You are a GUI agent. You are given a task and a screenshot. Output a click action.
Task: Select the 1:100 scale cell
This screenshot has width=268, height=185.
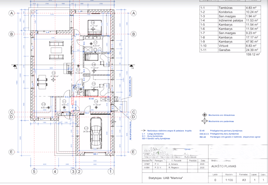tap(229, 180)
